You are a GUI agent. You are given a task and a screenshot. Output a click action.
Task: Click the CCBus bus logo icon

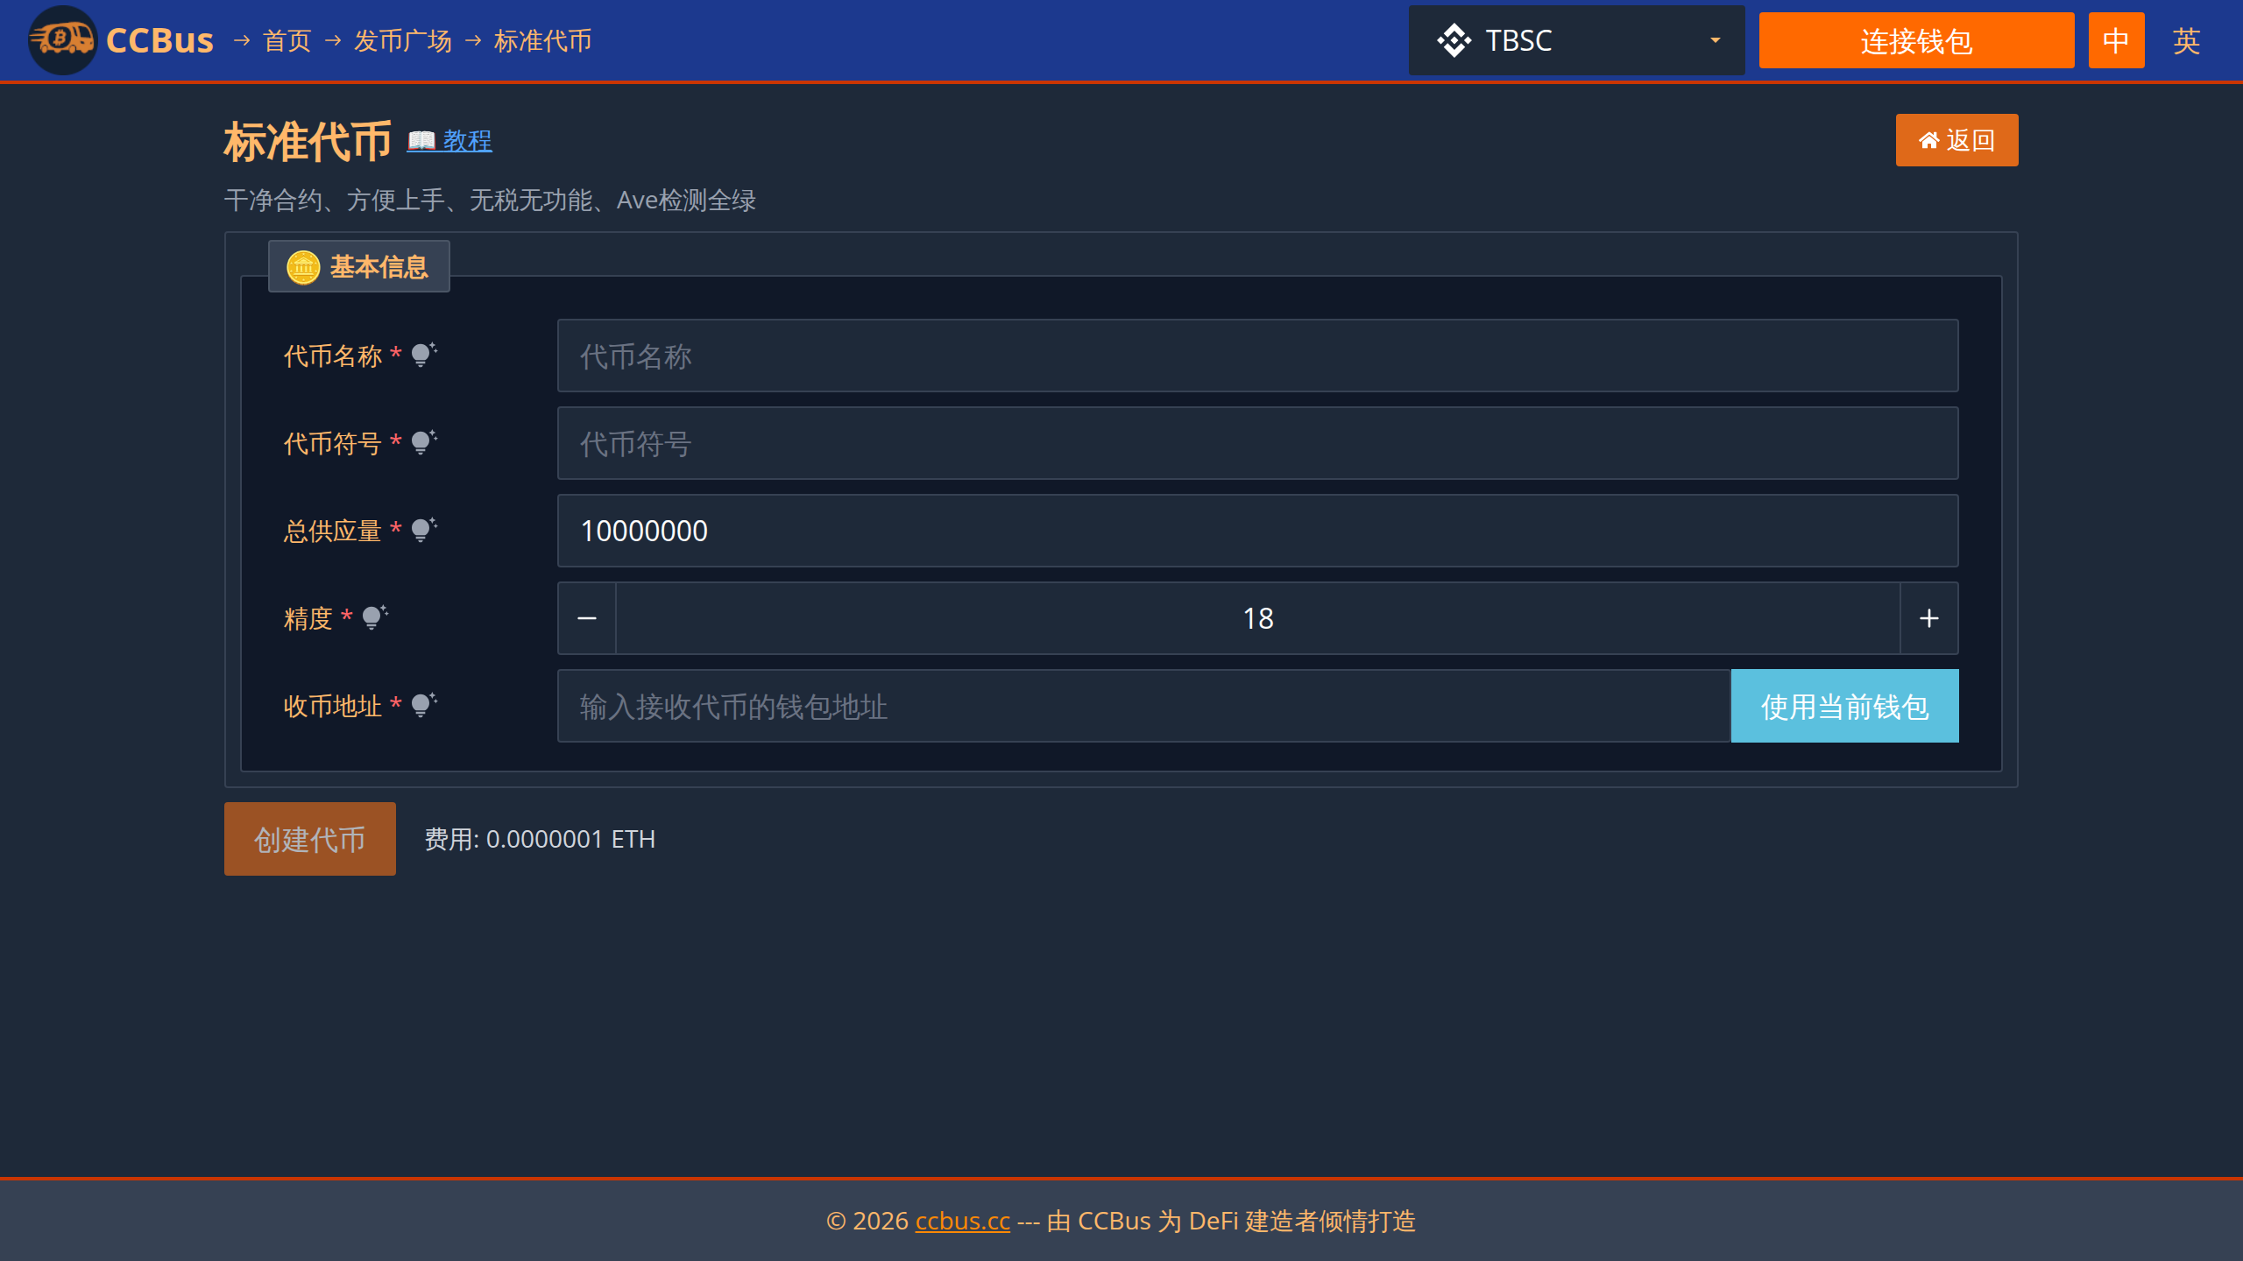pos(62,40)
